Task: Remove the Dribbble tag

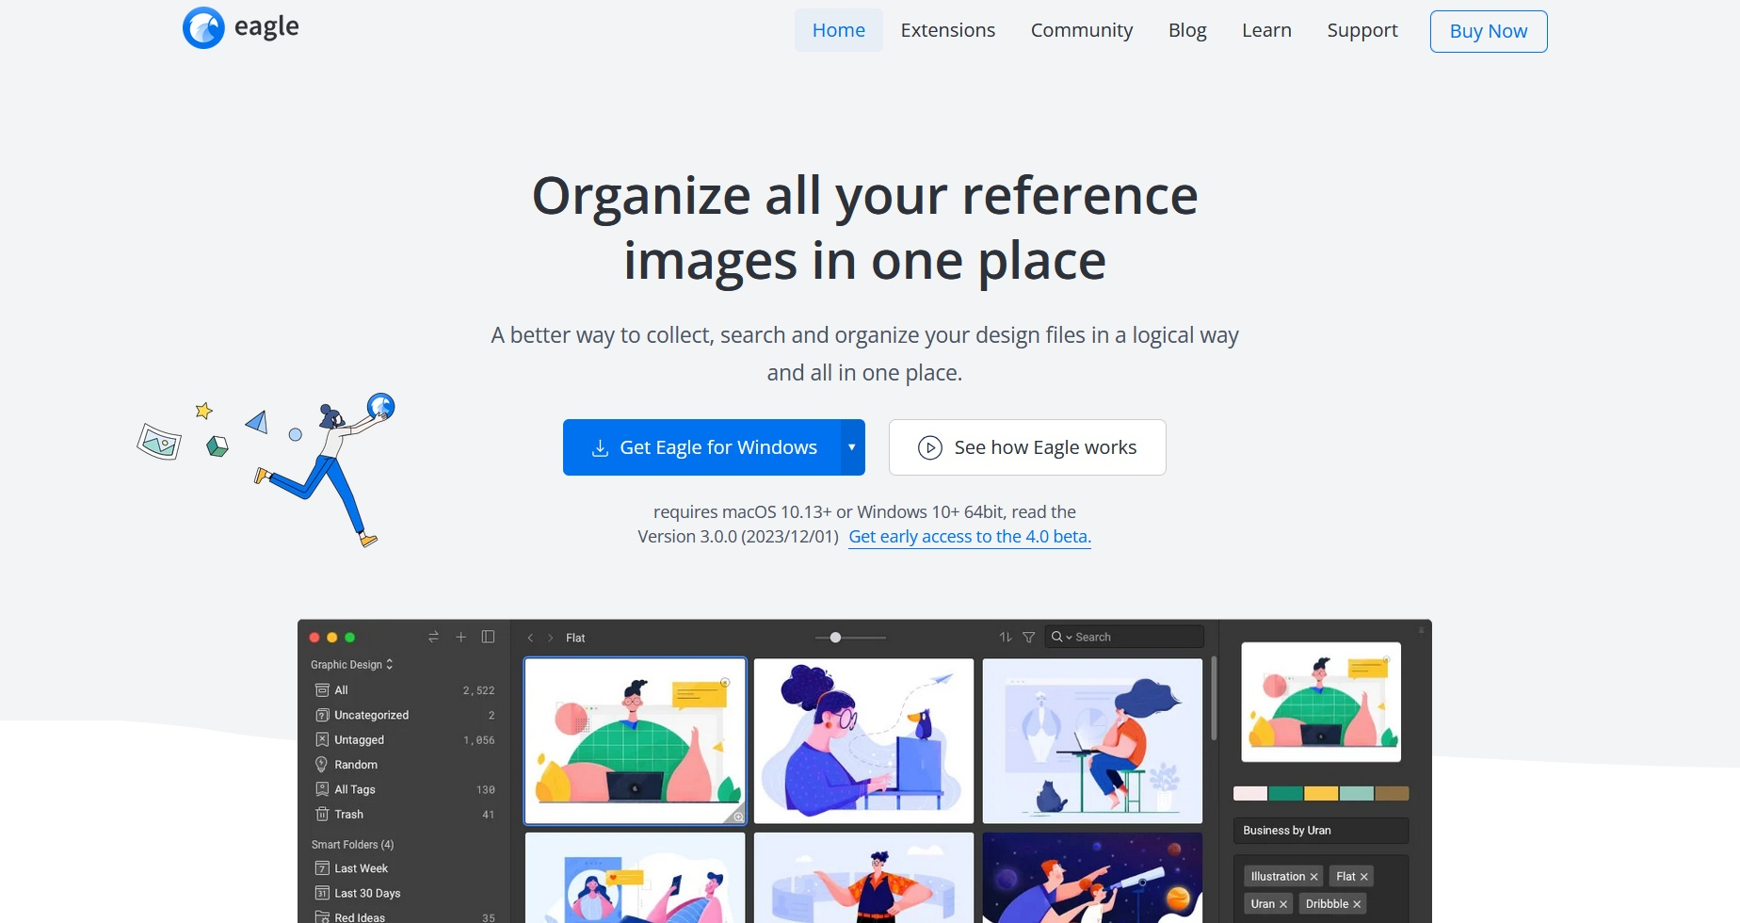Action: [x=1357, y=904]
